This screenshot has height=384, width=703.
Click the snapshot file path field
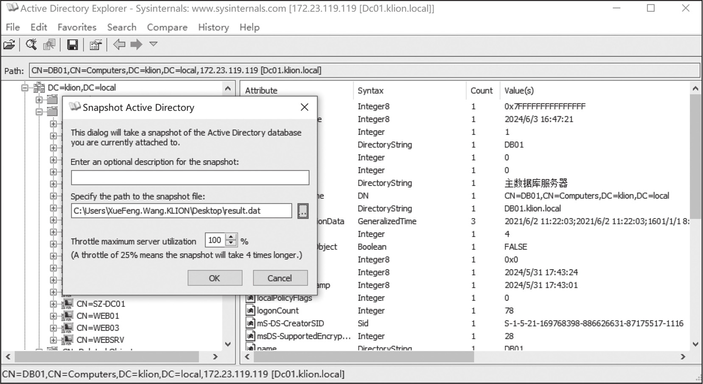click(x=182, y=211)
